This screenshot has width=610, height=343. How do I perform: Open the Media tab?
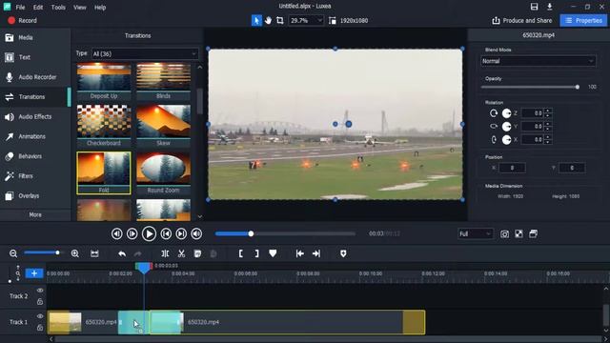pos(35,38)
